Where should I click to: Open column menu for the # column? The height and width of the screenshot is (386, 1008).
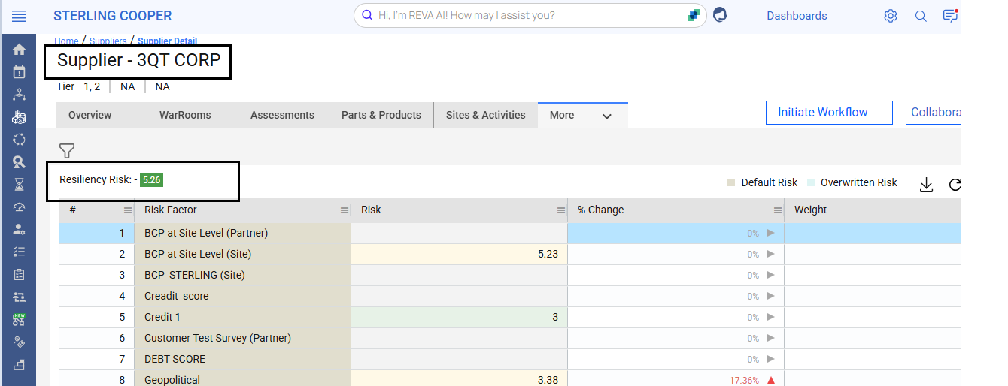point(128,210)
